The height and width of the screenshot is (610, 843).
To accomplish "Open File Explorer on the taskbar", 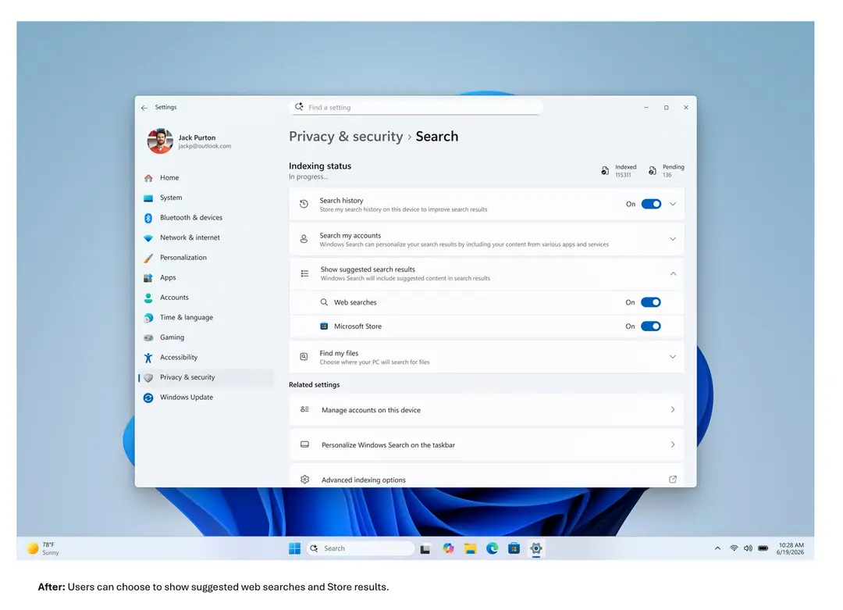I will coord(471,548).
